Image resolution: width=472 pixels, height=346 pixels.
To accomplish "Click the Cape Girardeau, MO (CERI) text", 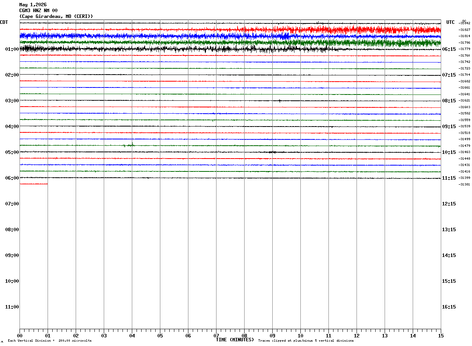I will pos(56,16).
